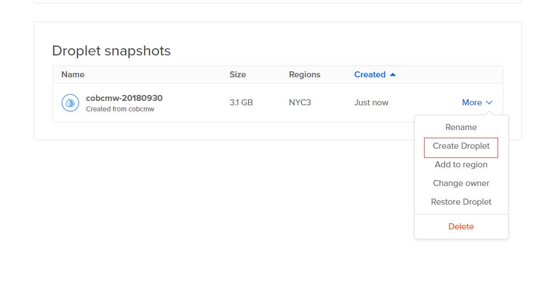The image size is (536, 282).
Task: Click the More chevron arrow
Action: 489,103
